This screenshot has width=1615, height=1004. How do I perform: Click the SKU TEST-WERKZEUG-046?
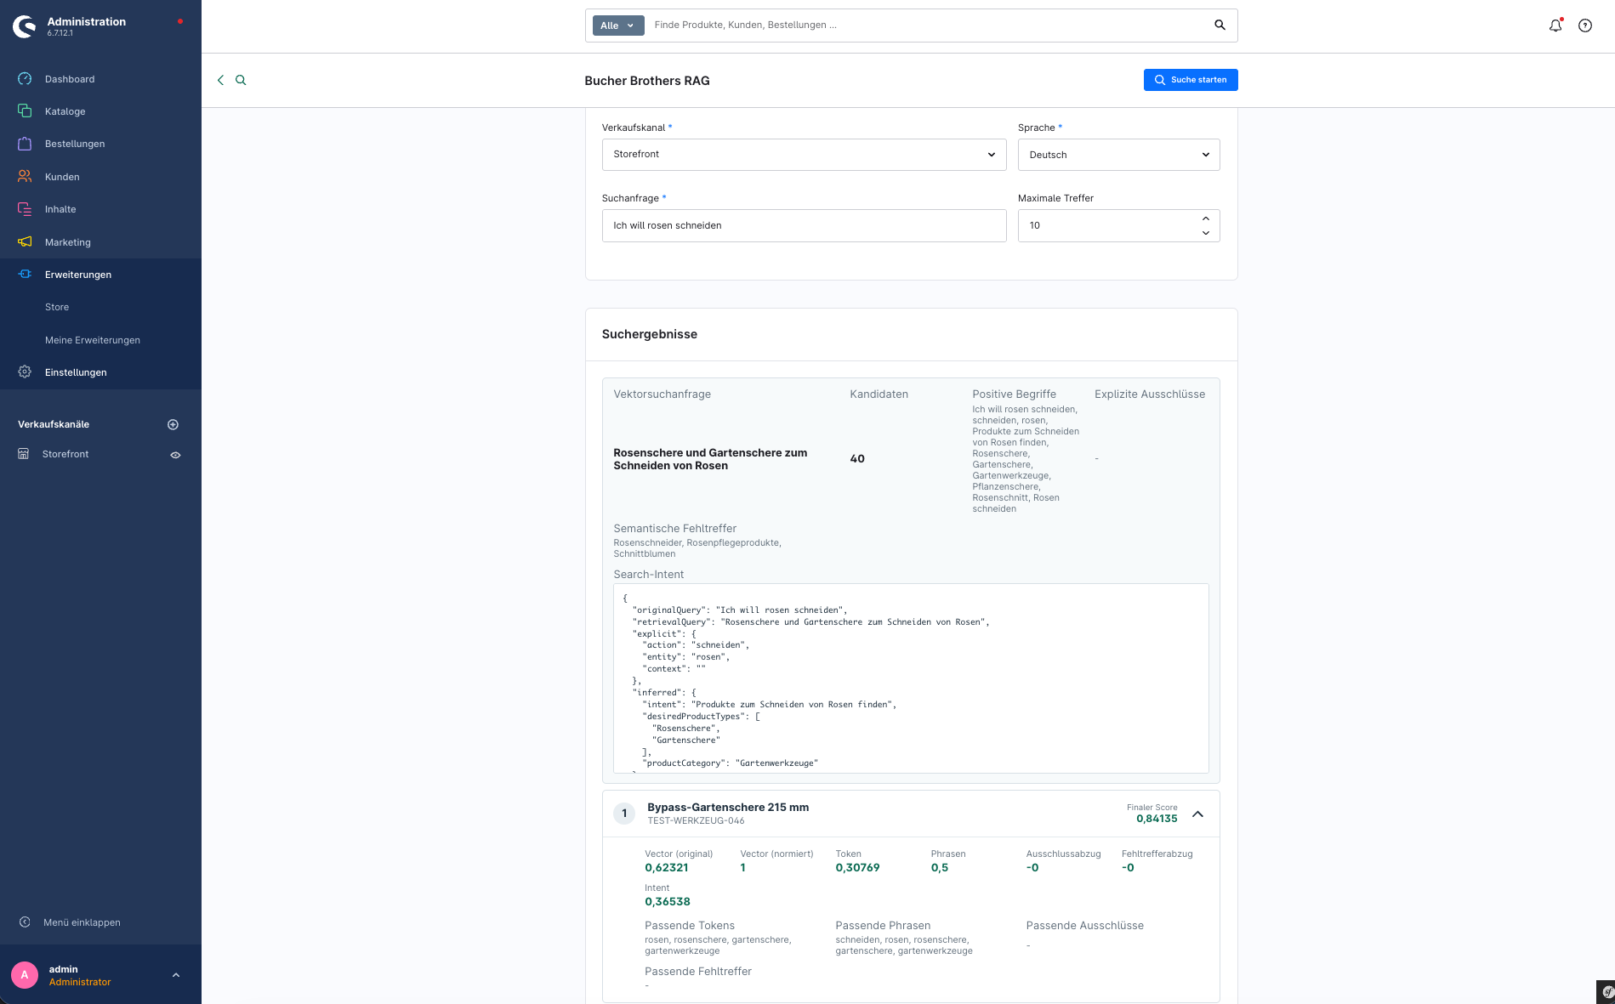(696, 821)
